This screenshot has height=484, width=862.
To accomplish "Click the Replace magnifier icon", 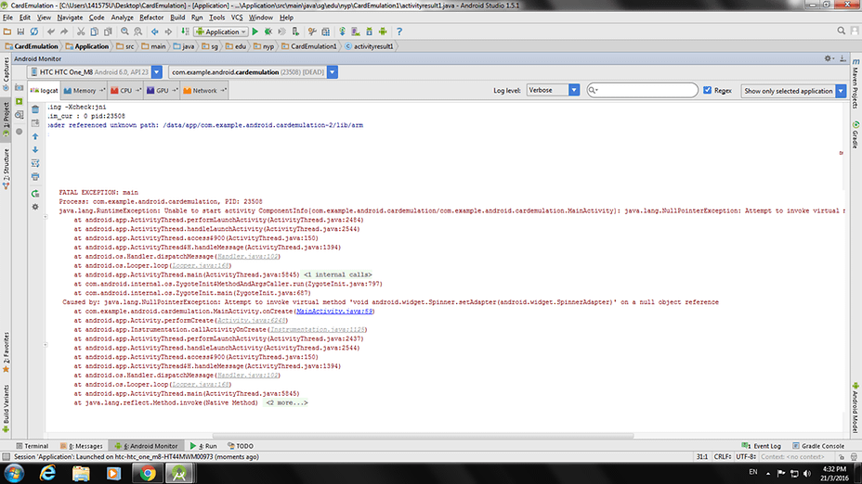I will [138, 32].
